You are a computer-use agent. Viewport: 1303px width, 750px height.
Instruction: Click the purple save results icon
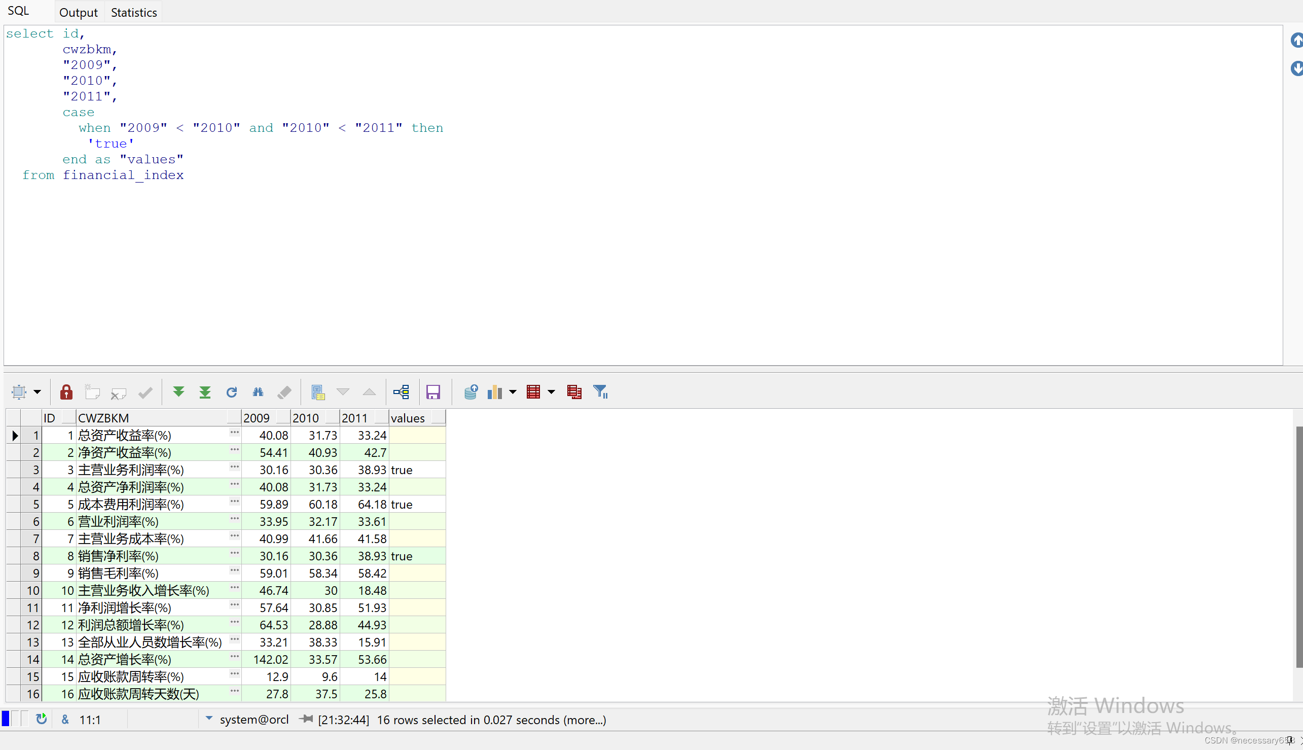pos(433,392)
